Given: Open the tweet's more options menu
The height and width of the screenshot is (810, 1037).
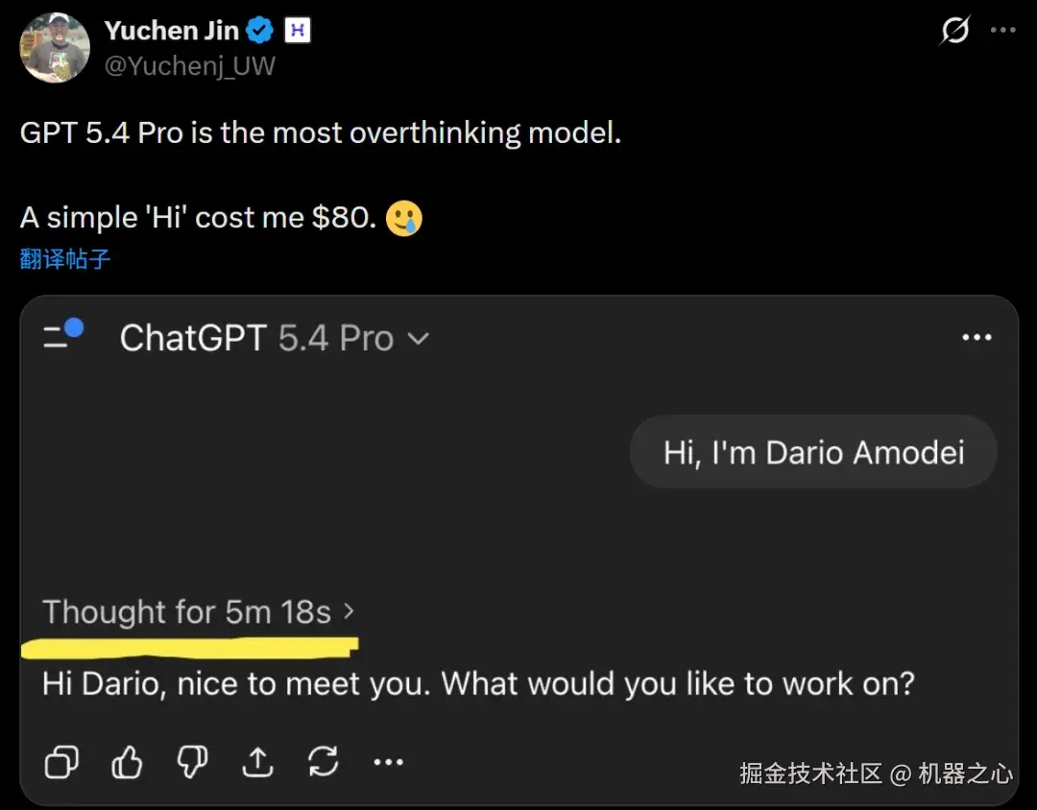Looking at the screenshot, I should (x=1004, y=30).
